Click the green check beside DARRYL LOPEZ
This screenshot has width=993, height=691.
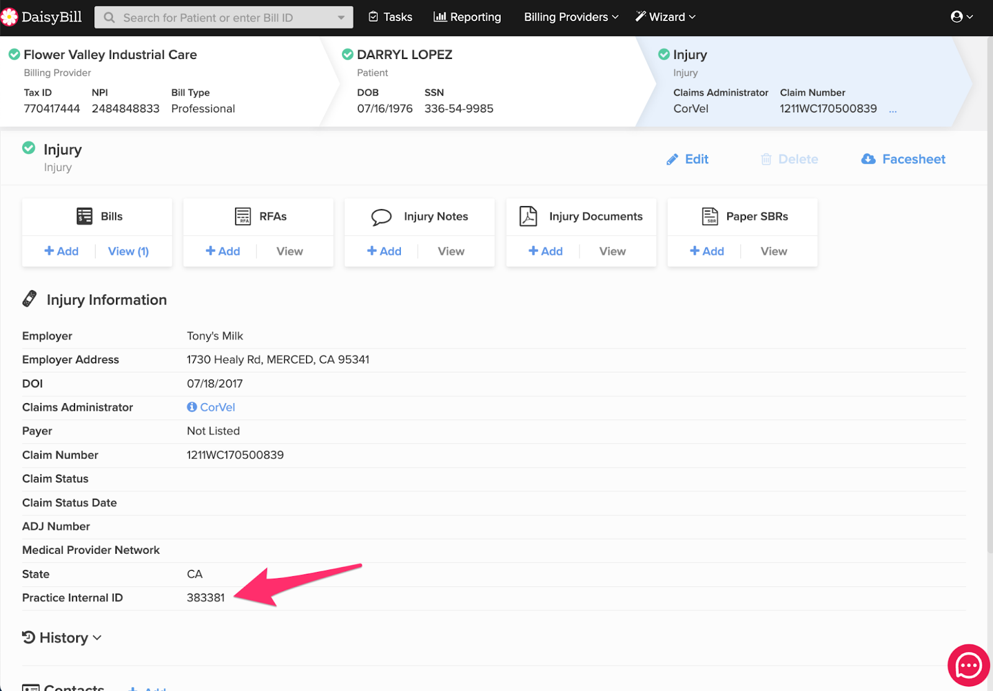pyautogui.click(x=348, y=55)
